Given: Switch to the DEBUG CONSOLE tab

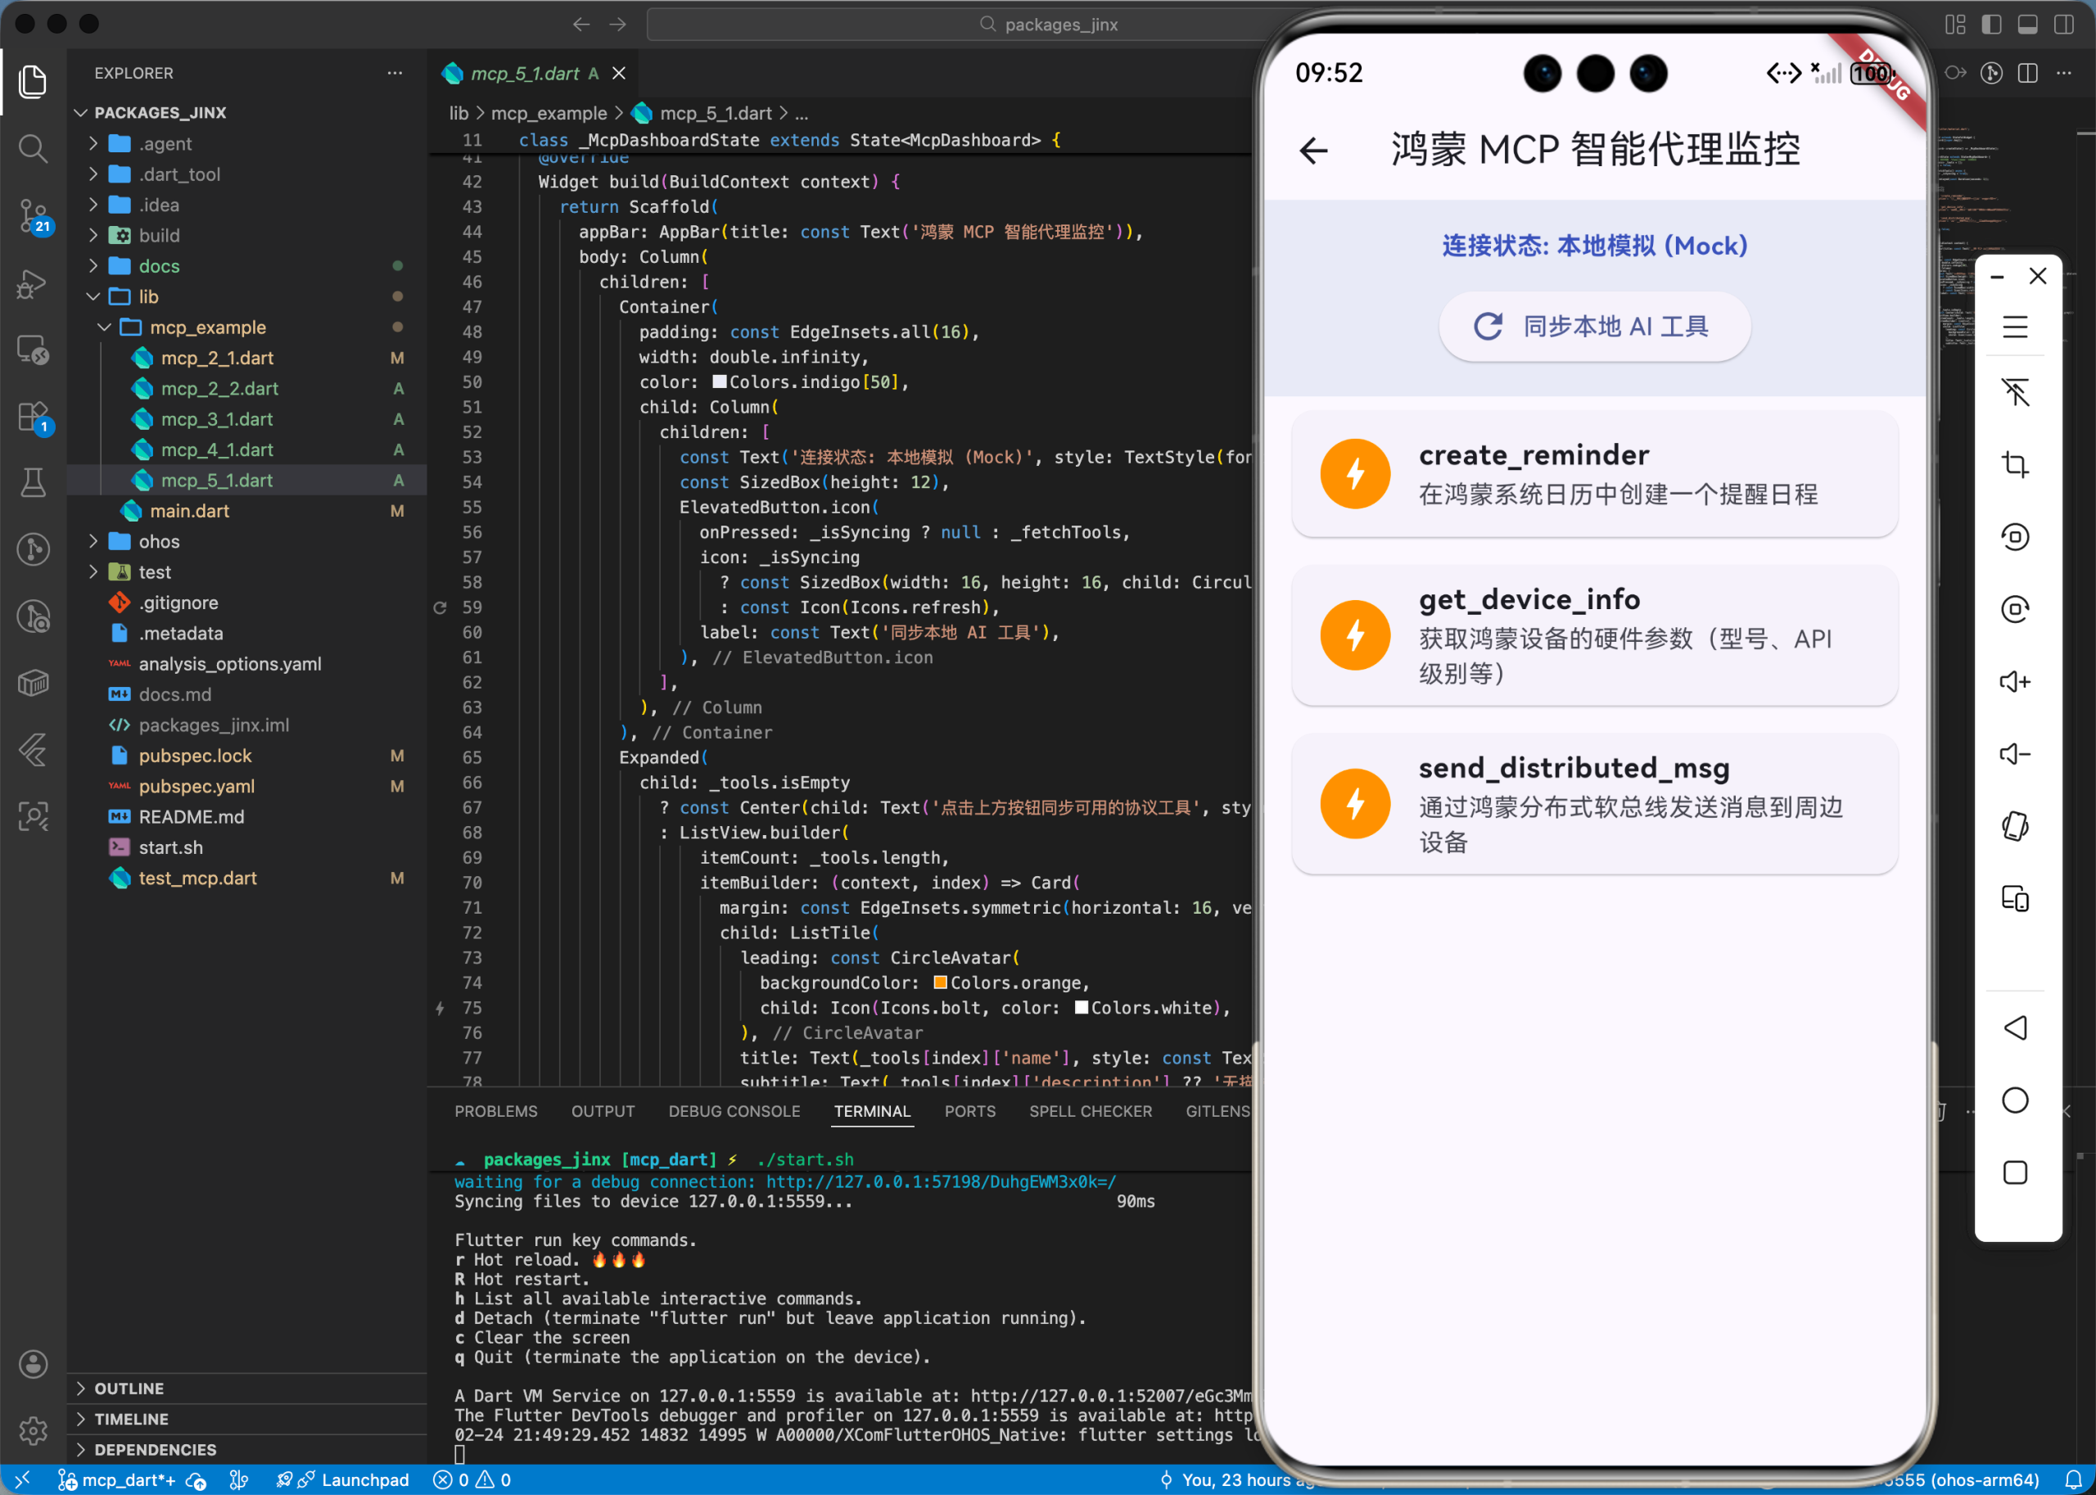Looking at the screenshot, I should [x=734, y=1111].
